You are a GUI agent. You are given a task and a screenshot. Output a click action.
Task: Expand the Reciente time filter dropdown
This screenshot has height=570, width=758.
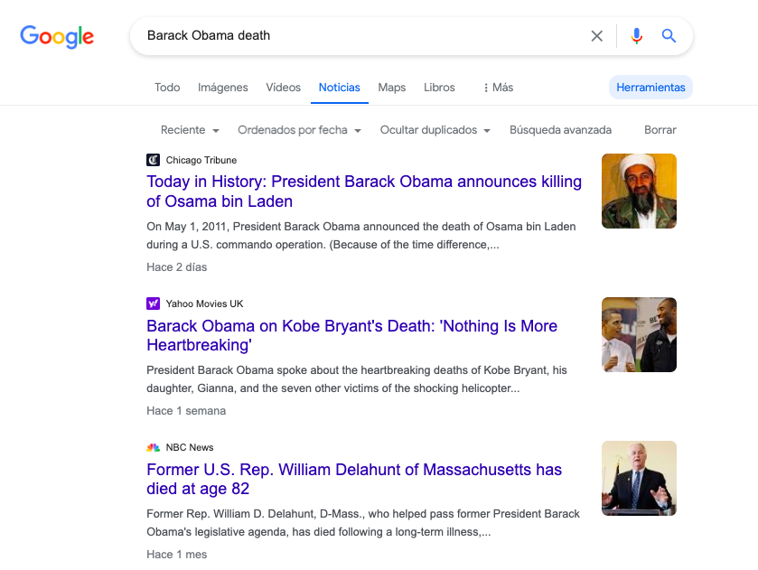(190, 130)
